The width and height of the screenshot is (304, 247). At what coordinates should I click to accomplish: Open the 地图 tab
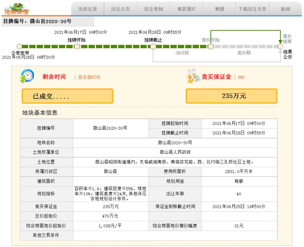[219, 9]
